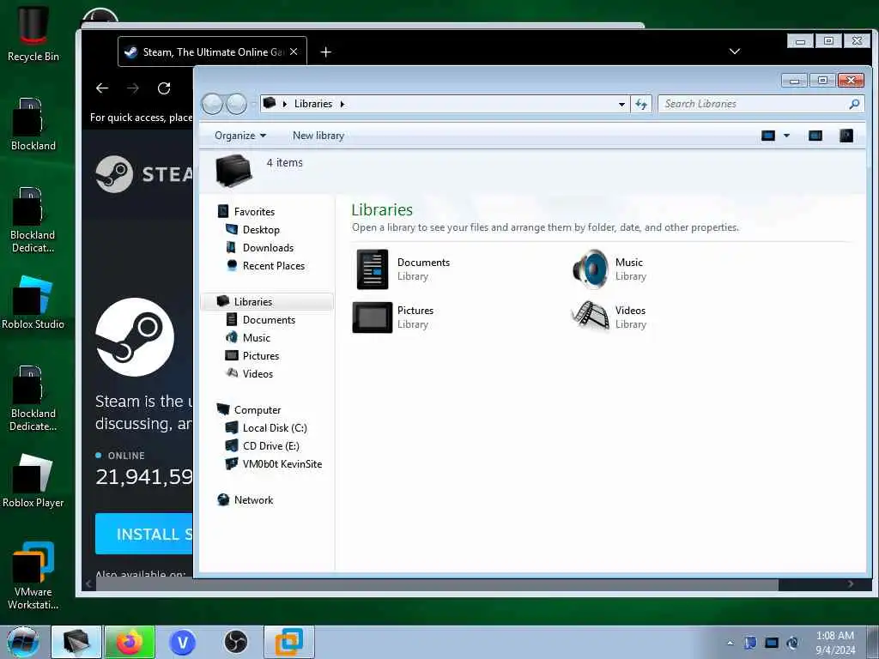Select Pictures in the navigation tree
Image resolution: width=879 pixels, height=659 pixels.
[261, 355]
